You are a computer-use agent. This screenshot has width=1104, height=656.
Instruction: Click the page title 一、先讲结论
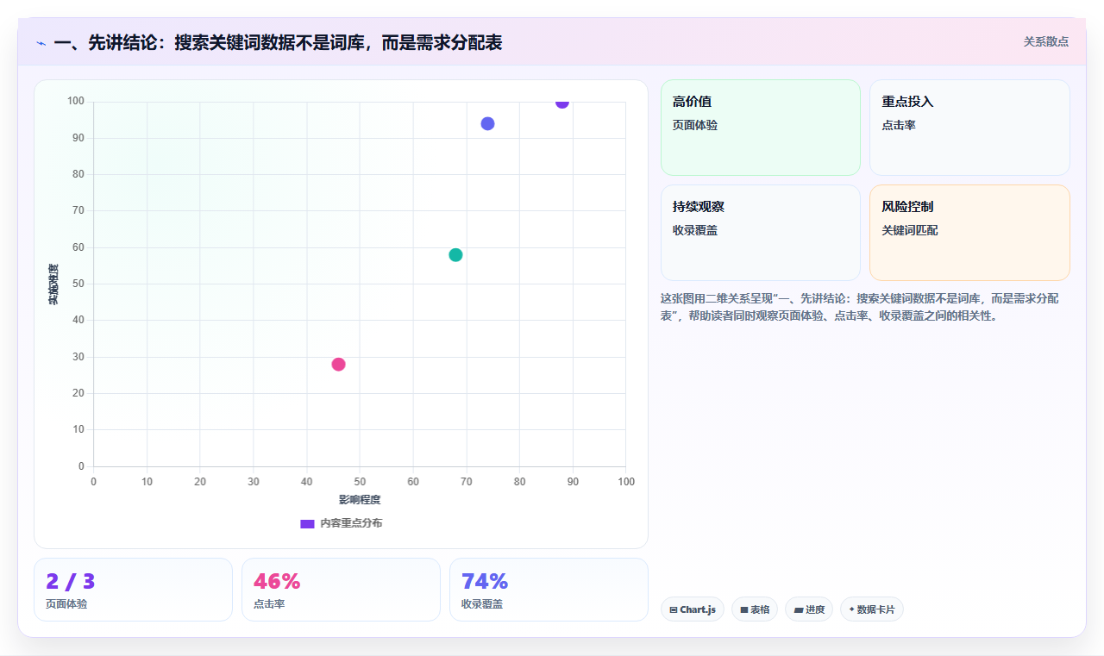[x=278, y=42]
